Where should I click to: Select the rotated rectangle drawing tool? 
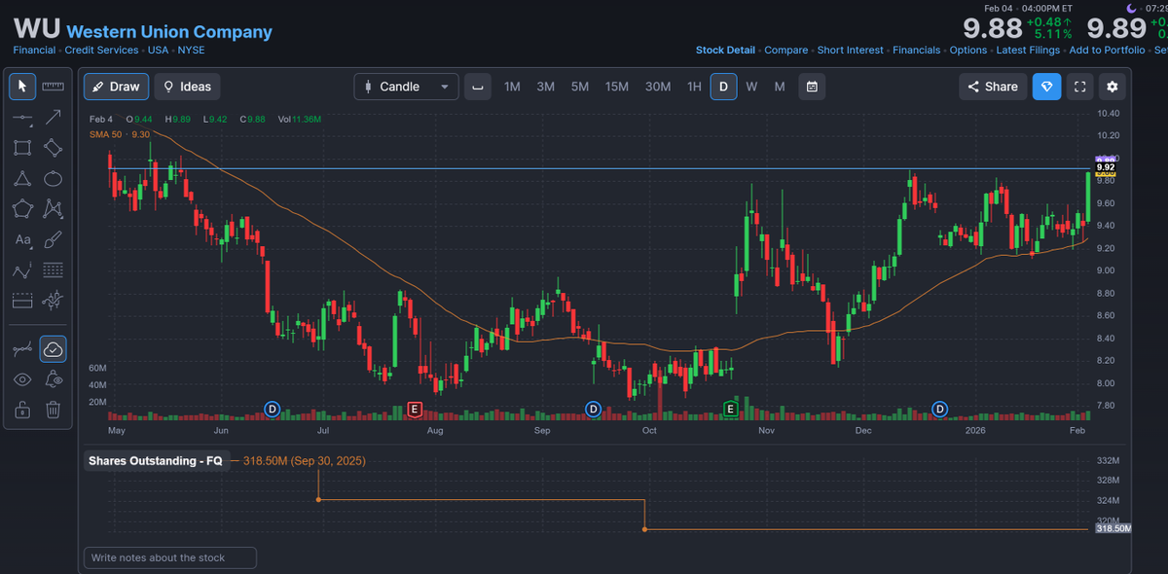[54, 148]
